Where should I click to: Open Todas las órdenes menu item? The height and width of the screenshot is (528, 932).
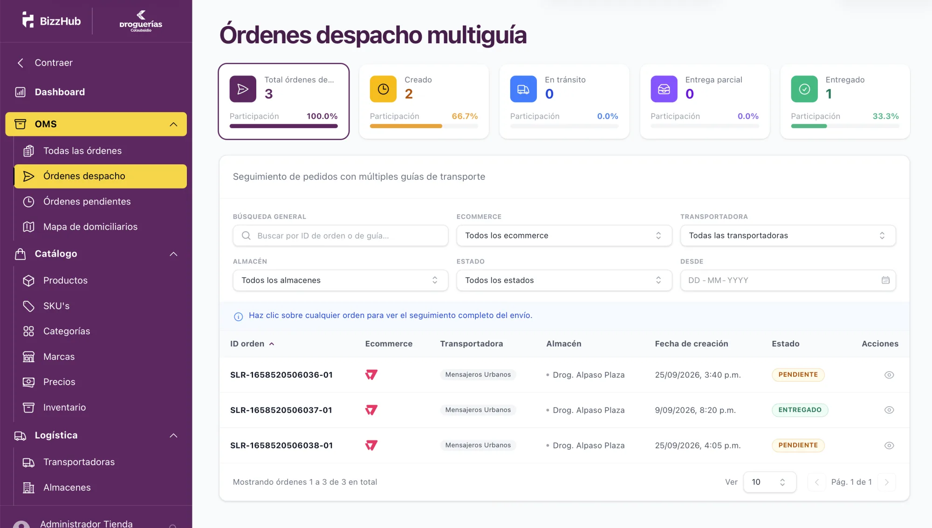[x=100, y=151]
